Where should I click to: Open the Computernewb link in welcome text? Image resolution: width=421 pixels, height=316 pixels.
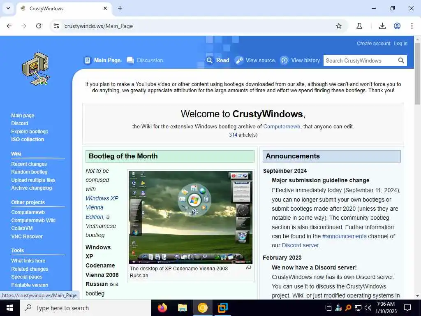tap(282, 127)
